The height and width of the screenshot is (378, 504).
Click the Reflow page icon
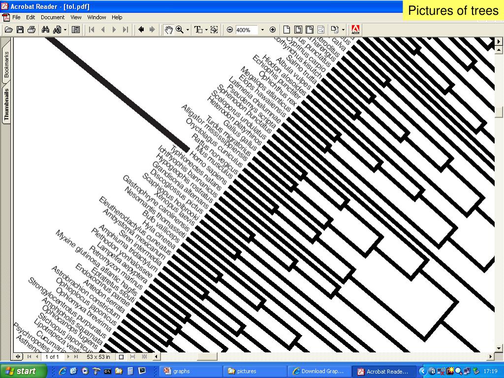pyautogui.click(x=320, y=30)
